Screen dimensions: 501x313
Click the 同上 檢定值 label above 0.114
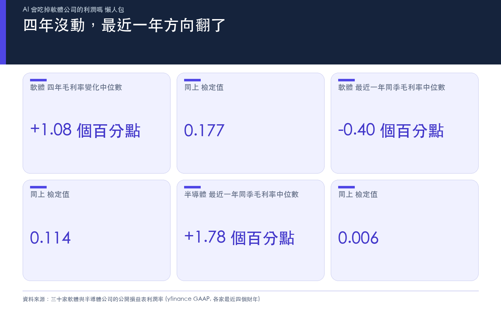[50, 194]
